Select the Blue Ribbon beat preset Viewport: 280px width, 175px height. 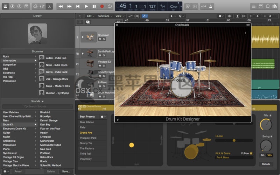point(87,122)
